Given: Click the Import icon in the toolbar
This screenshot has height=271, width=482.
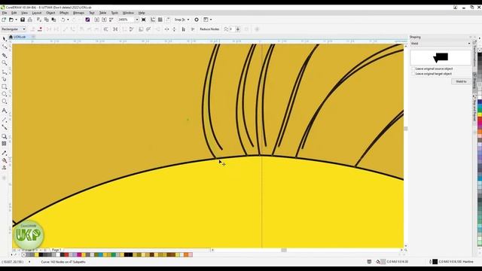Looking at the screenshot, I should click(97, 20).
